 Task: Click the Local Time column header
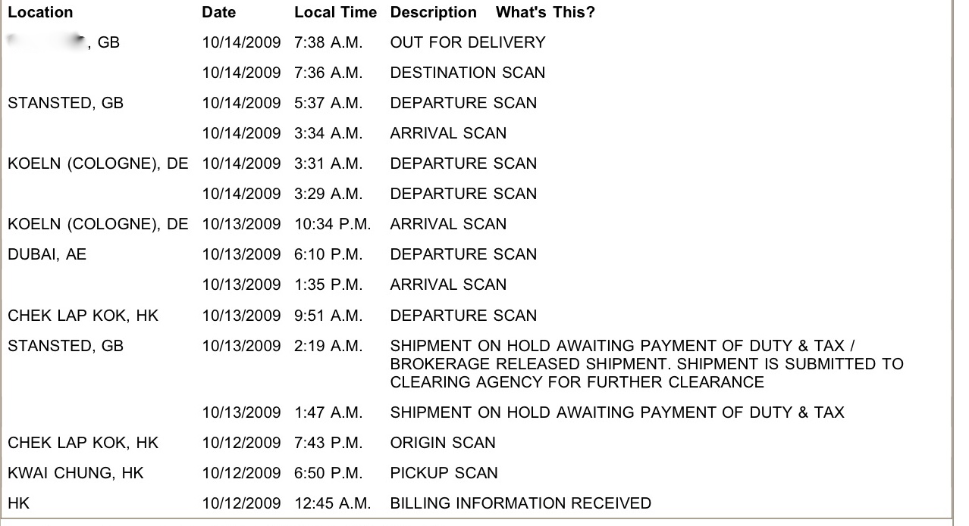point(335,12)
